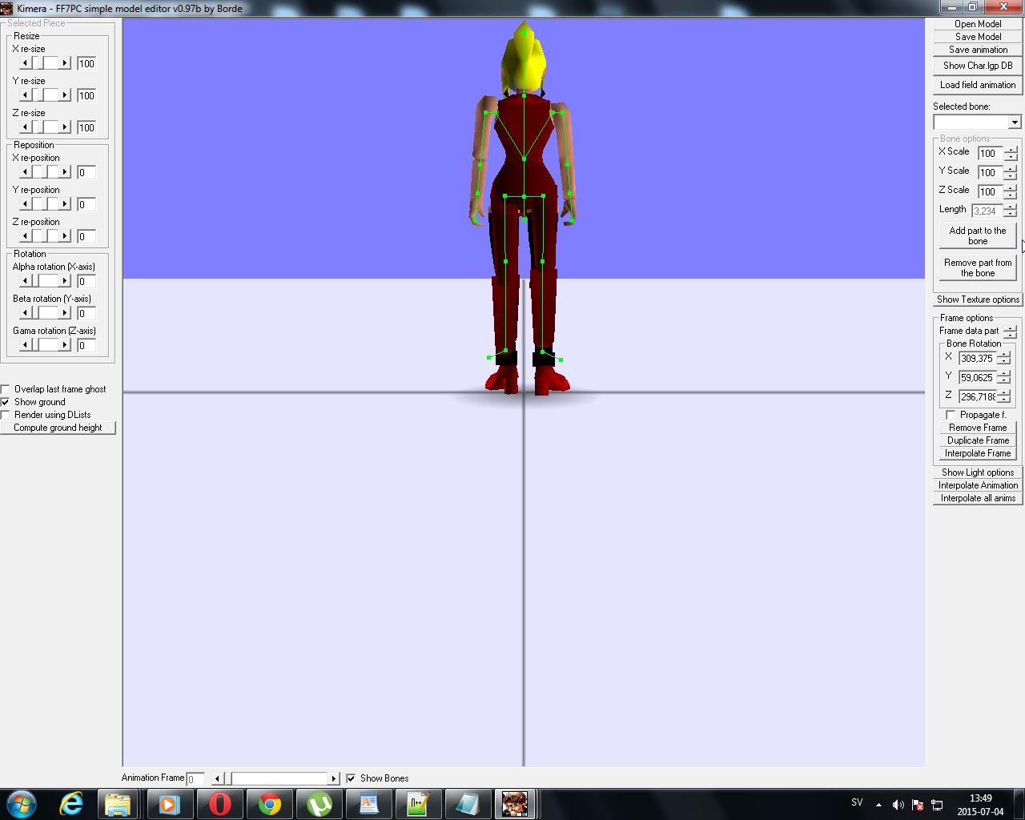Click the Y re-size right arrow

(65, 94)
